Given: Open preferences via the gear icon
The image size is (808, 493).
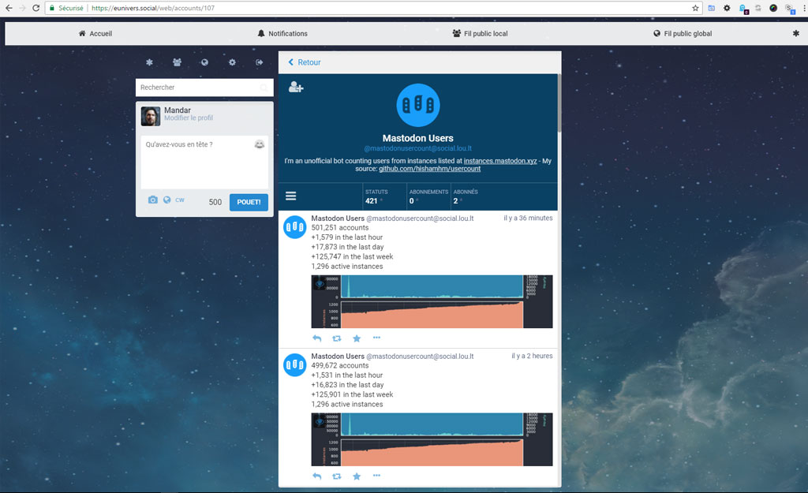Looking at the screenshot, I should click(232, 62).
